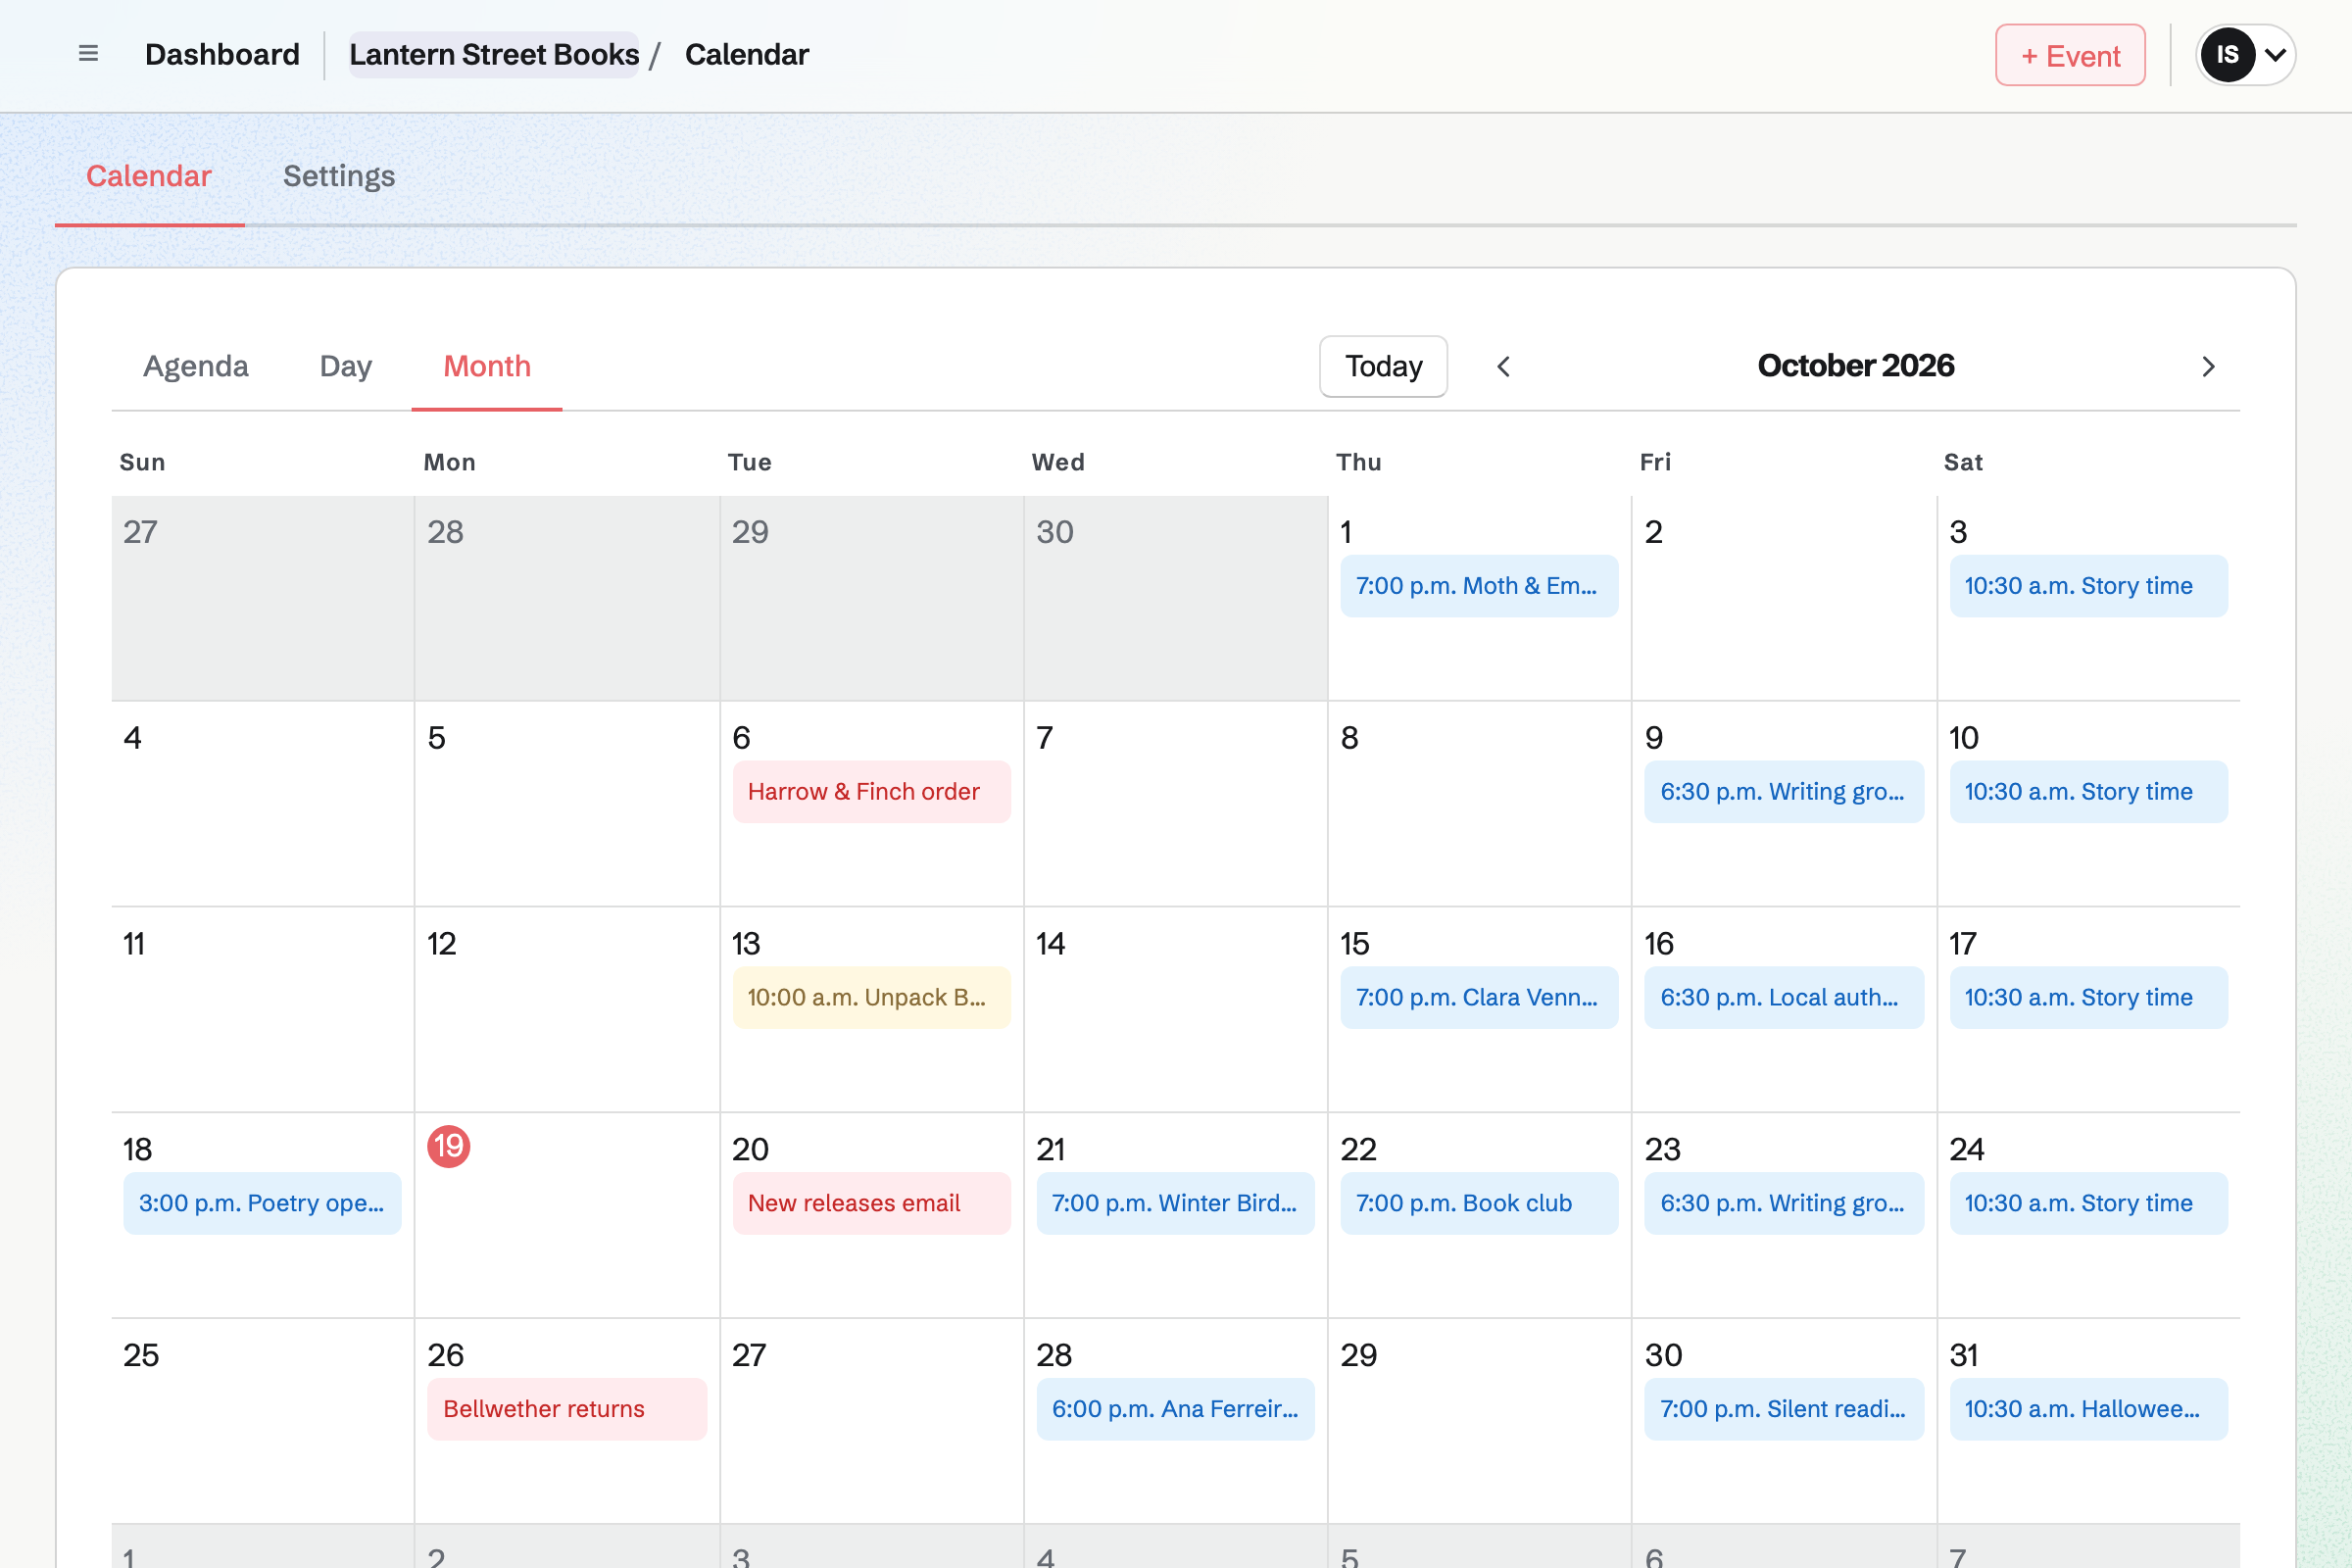This screenshot has height=1568, width=2352.
Task: Go to next month arrow
Action: pyautogui.click(x=2208, y=367)
